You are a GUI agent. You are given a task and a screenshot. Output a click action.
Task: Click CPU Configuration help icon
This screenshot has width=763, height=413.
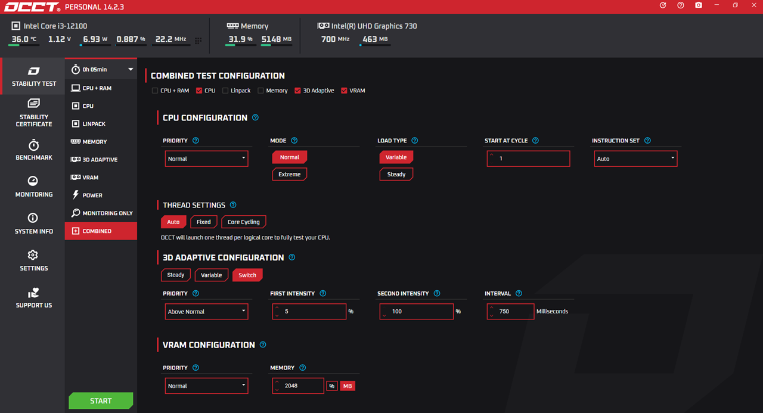(255, 118)
